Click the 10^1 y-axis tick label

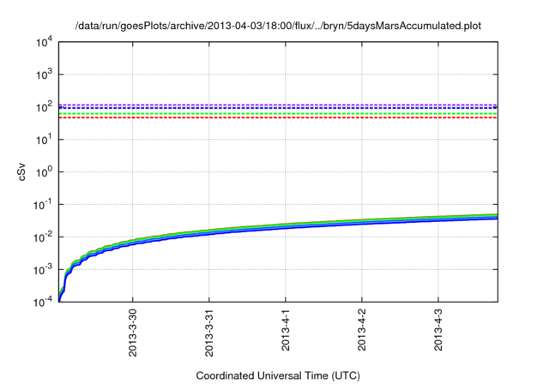(43, 140)
